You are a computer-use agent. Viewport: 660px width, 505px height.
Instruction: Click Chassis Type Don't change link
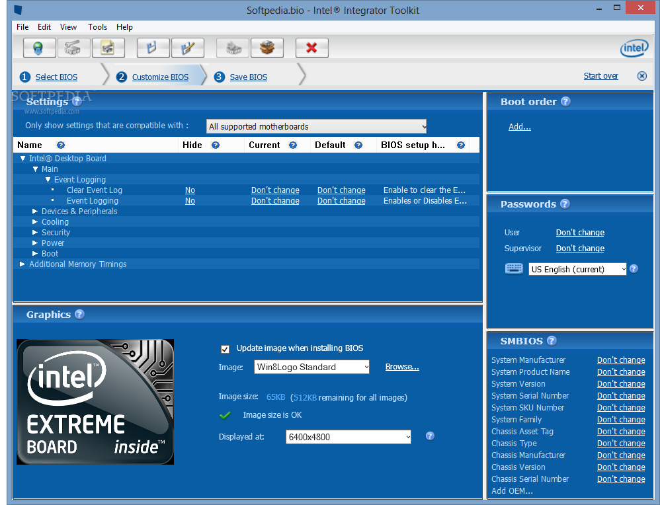point(621,443)
